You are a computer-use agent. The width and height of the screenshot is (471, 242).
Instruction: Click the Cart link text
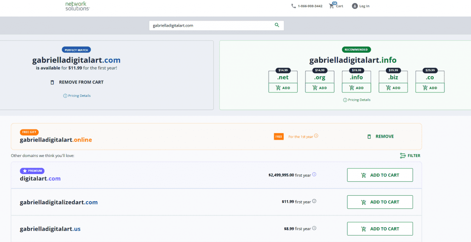pyautogui.click(x=339, y=6)
